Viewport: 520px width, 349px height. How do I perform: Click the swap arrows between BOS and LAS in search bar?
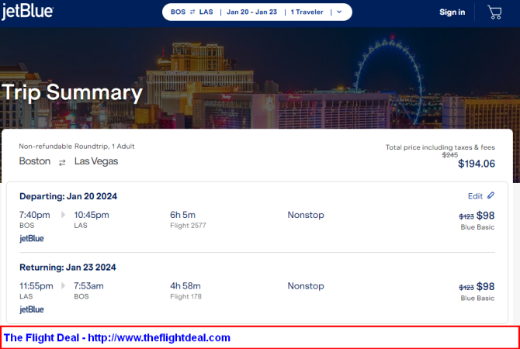point(192,12)
